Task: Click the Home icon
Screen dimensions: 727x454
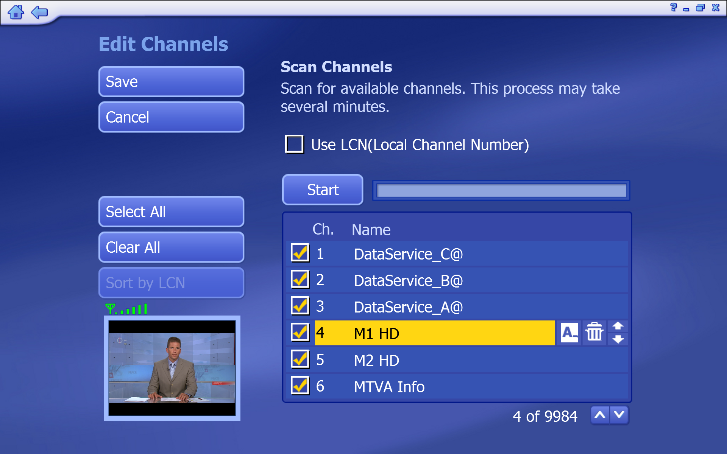Action: (16, 12)
